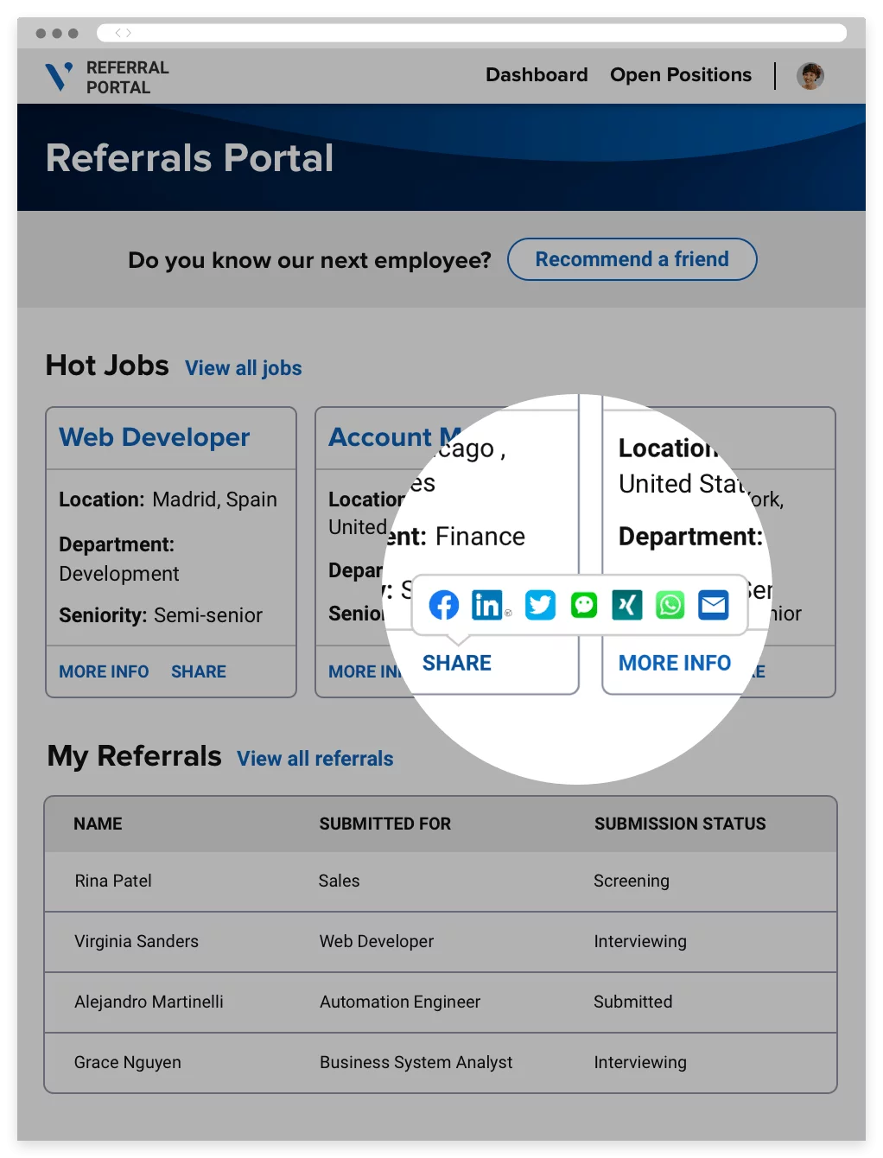Share job through green chat bubble icon

pyautogui.click(x=584, y=605)
